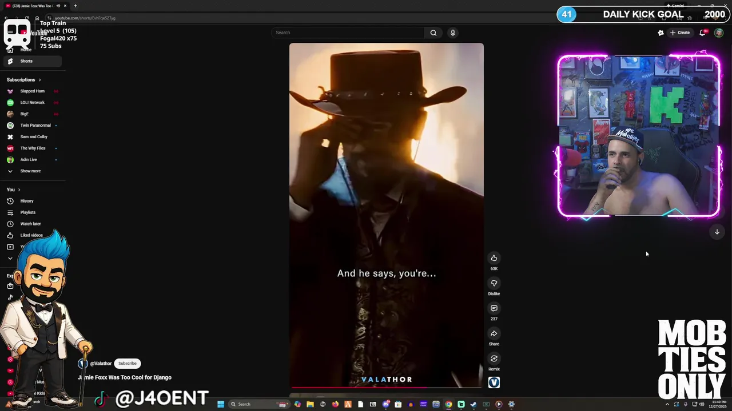Focus the YouTube search box
Screen dimensions: 732x411
349,33
